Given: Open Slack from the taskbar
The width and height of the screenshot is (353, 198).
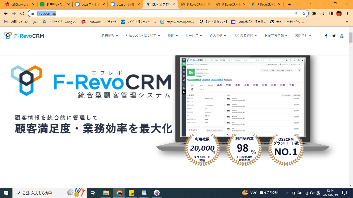Looking at the screenshot, I should click(x=157, y=193).
